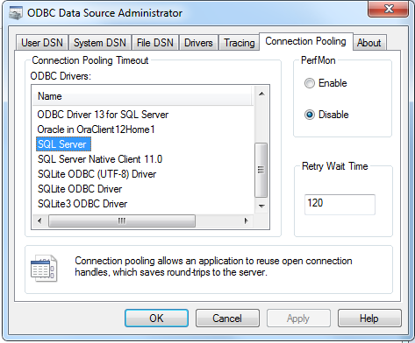Click the driver list scroll up arrow
This screenshot has width=415, height=343.
261,94
